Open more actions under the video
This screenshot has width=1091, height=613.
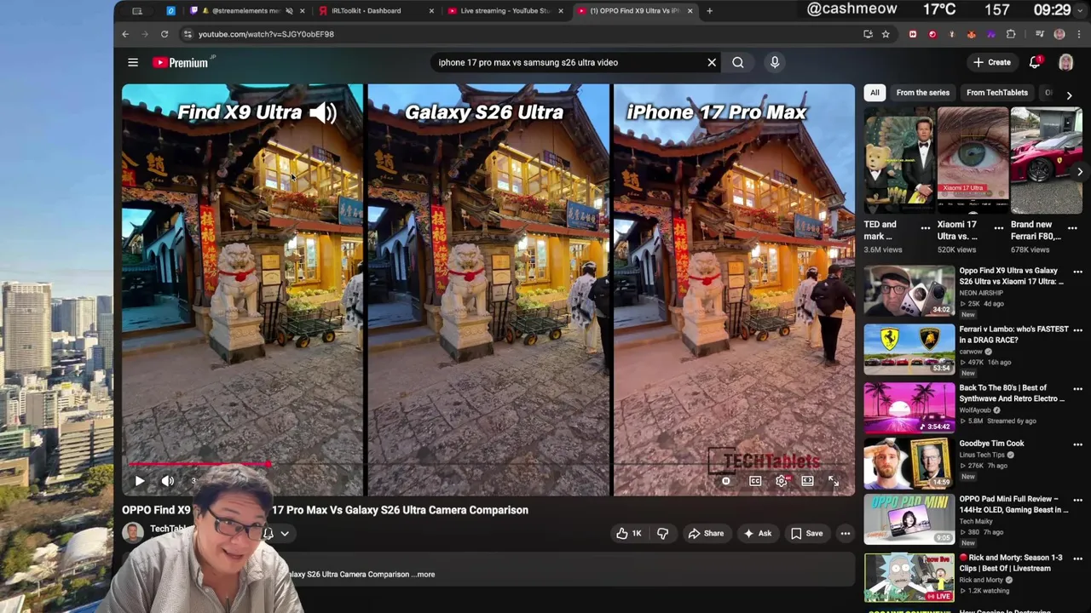846,534
